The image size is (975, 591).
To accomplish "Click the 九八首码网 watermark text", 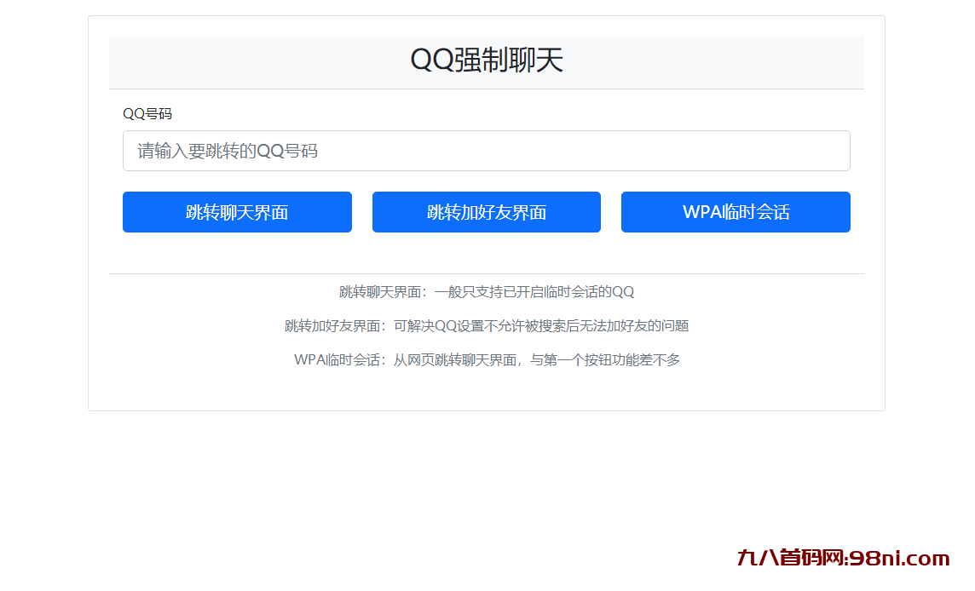I will (x=789, y=559).
